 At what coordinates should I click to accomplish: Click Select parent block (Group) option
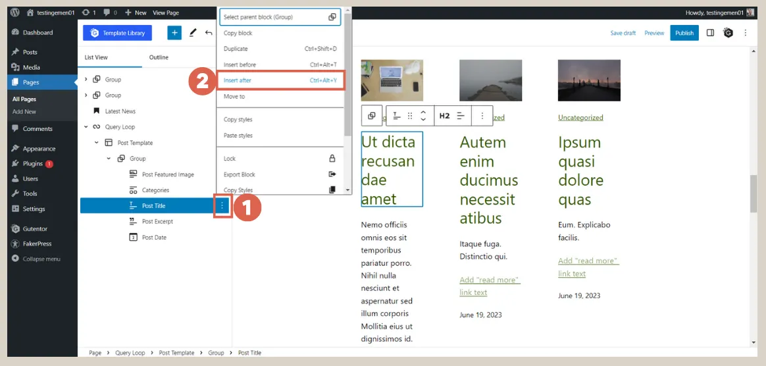(x=280, y=17)
